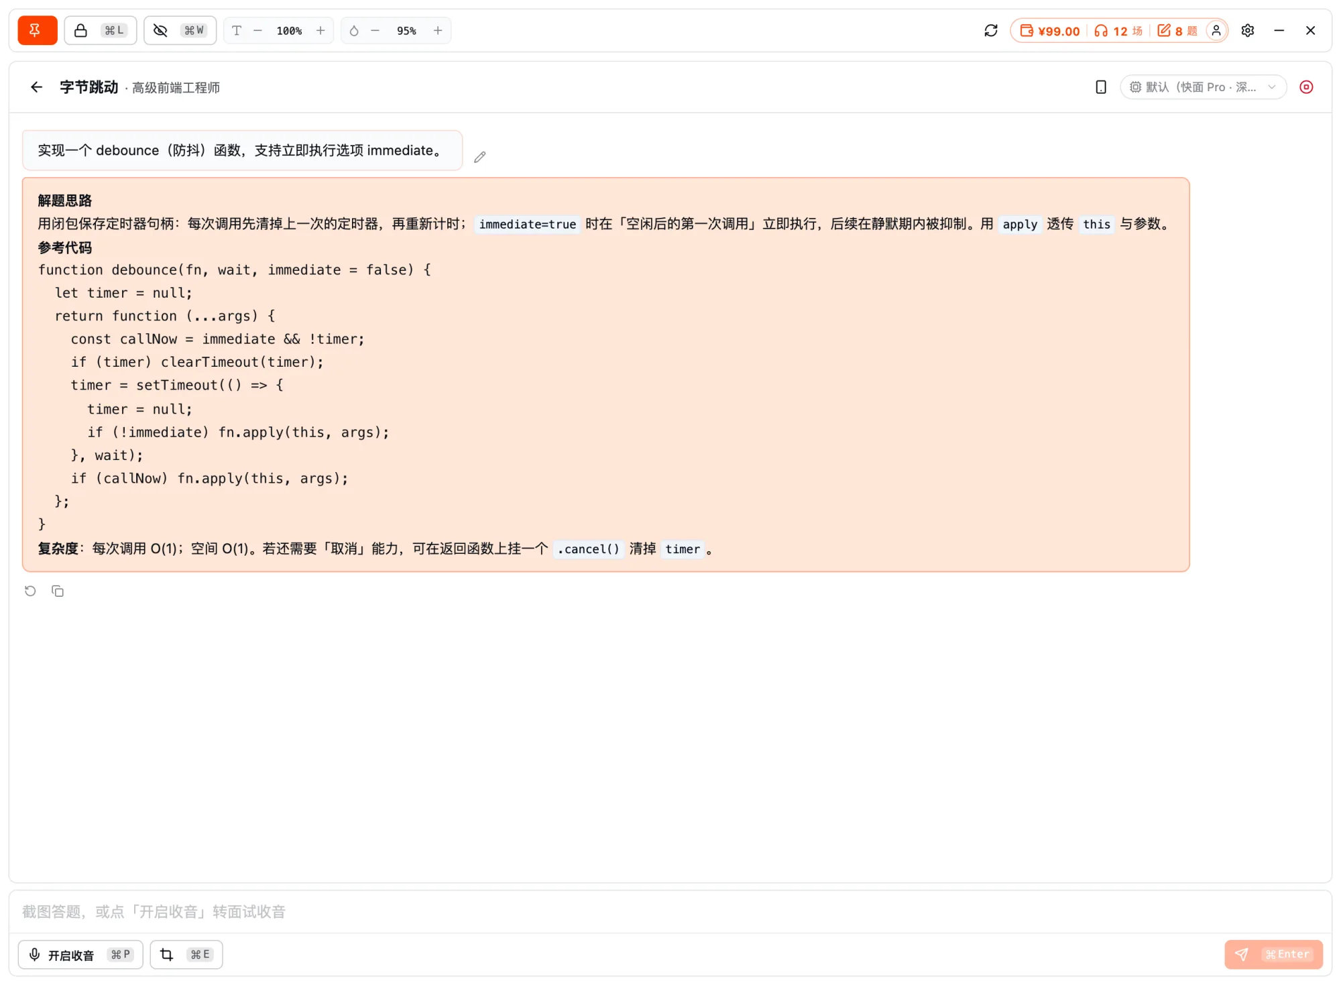Viewport: 1341px width, 985px height.
Task: Open the ¥99.00 wallet balance
Action: [x=1050, y=31]
